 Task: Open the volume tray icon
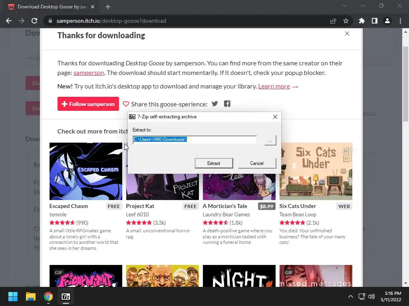[x=371, y=296]
